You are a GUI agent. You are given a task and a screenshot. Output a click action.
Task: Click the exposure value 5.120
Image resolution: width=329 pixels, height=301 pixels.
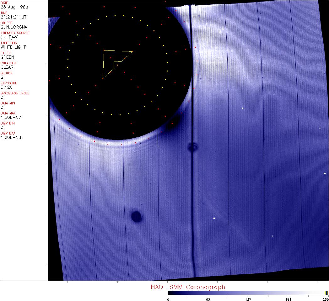tap(6, 87)
